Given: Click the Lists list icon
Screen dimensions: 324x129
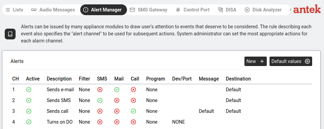Looking at the screenshot, I should 8,10.
